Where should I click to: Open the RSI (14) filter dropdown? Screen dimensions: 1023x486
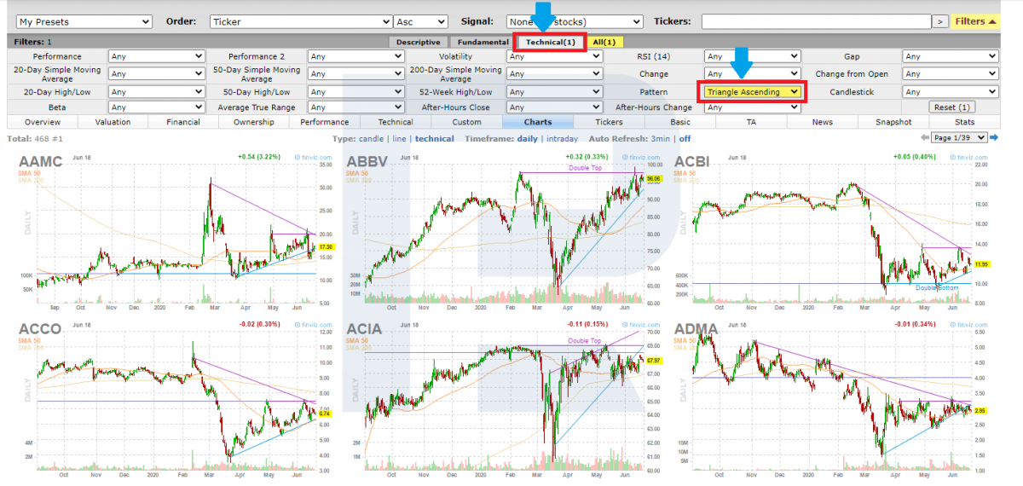(753, 56)
